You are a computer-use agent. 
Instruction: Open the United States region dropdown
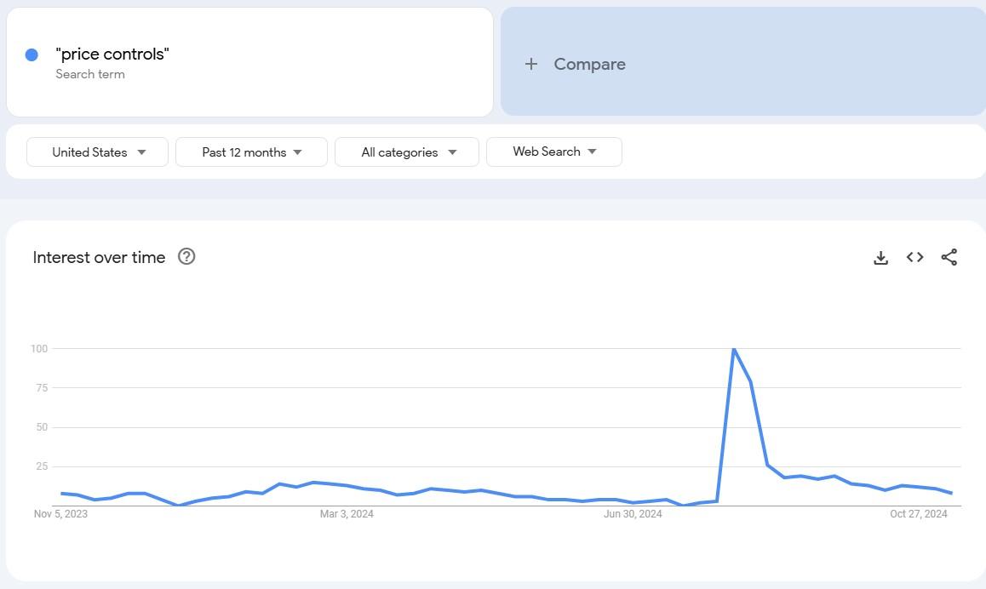98,152
